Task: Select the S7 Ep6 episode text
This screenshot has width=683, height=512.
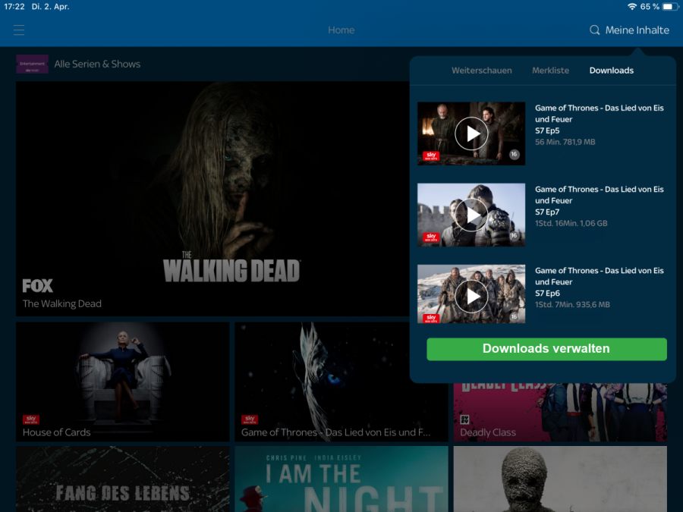Action: click(547, 294)
